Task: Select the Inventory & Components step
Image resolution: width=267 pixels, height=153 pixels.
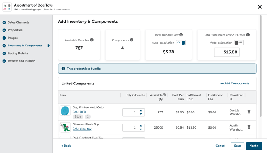Action: 25,46
